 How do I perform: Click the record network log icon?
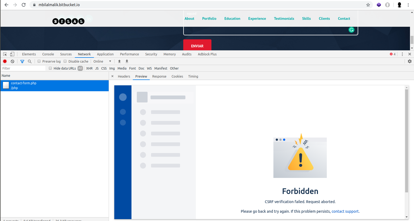[x=5, y=61]
